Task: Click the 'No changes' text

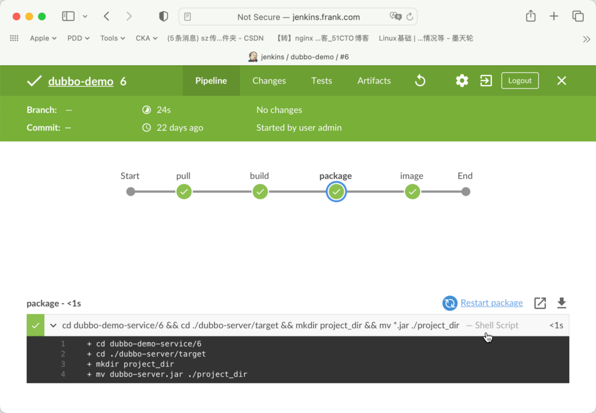Action: 279,110
